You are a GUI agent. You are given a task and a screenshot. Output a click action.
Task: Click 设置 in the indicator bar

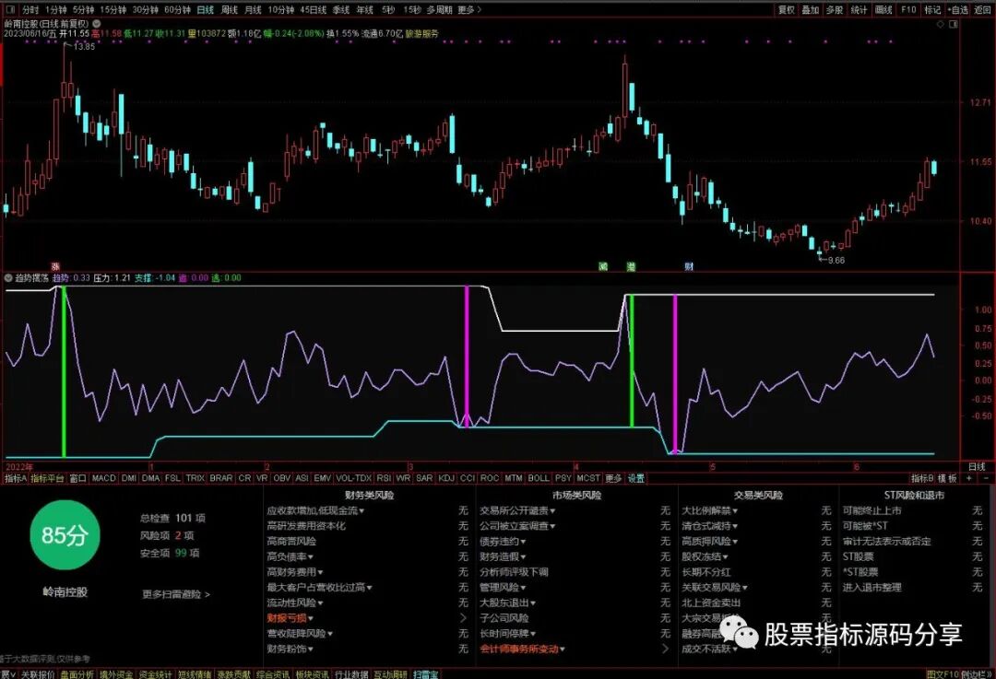coord(635,478)
